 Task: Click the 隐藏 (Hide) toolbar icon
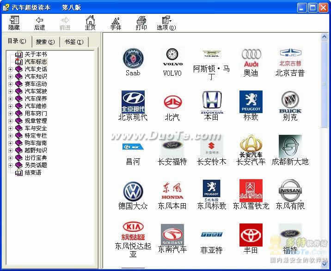(14, 23)
